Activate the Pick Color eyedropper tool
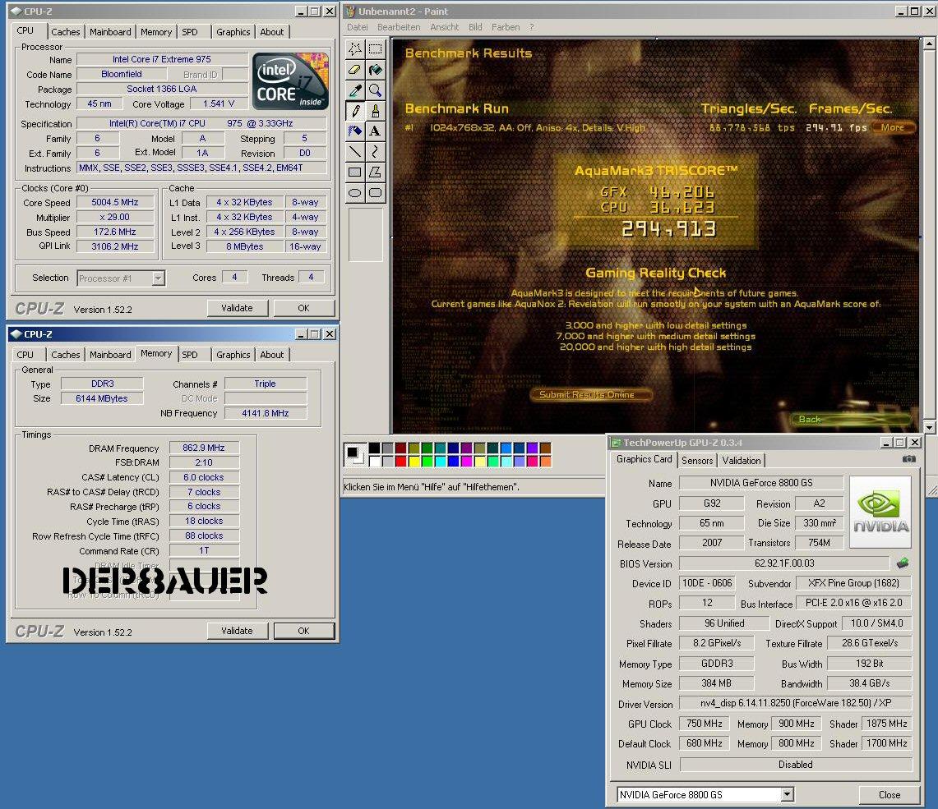Image resolution: width=938 pixels, height=809 pixels. [355, 90]
